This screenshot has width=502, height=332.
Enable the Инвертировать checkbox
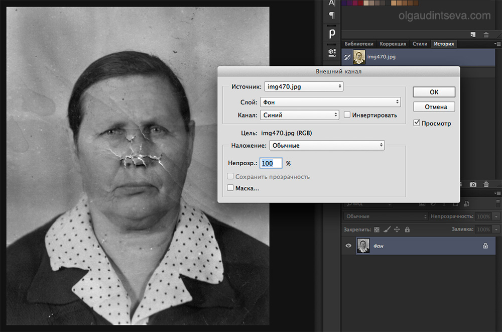coord(347,115)
